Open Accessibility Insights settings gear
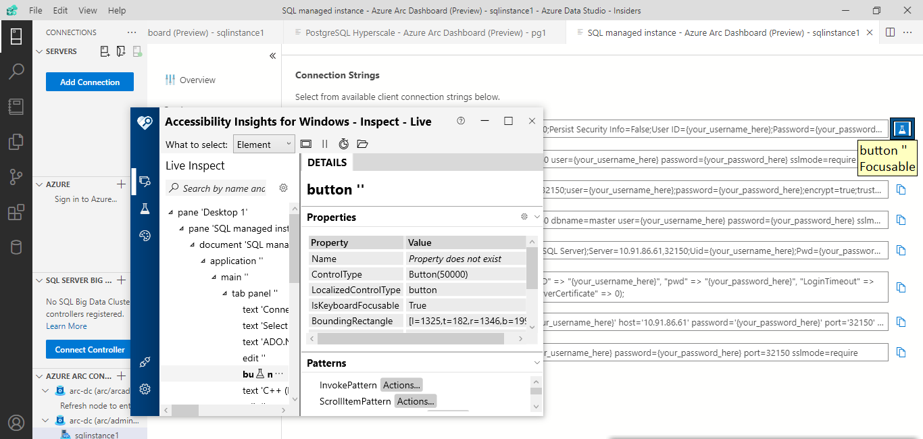Image resolution: width=923 pixels, height=439 pixels. [144, 389]
